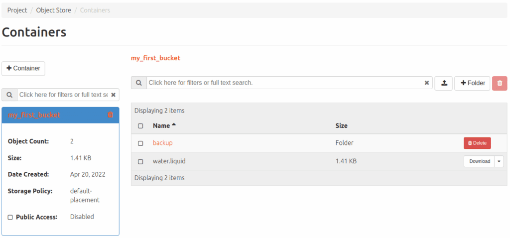510x238 pixels.
Task: Clear the container search filter
Action: click(114, 95)
